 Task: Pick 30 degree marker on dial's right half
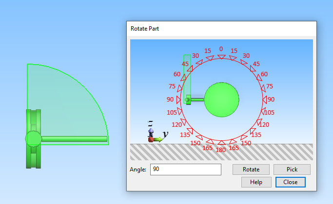pos(244,62)
